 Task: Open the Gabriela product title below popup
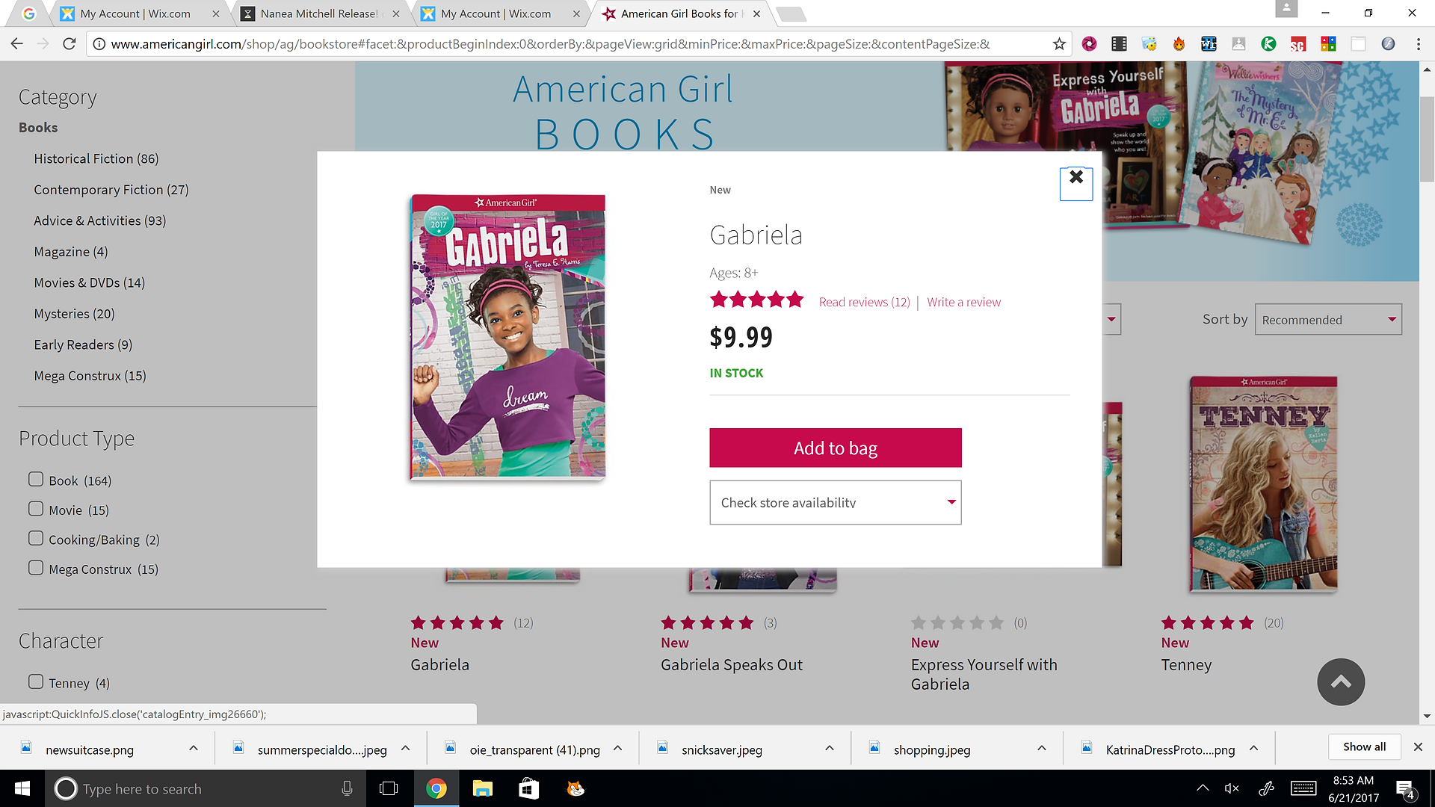tap(439, 664)
